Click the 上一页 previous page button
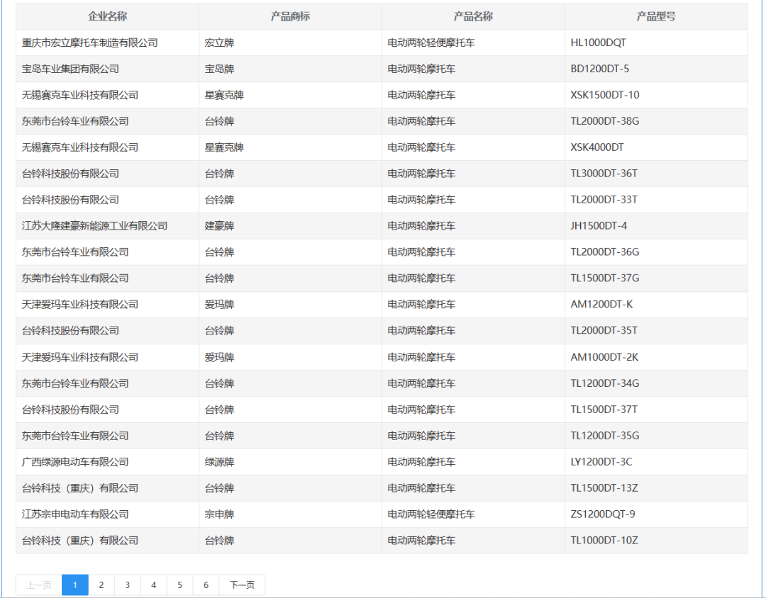This screenshot has width=766, height=598. (x=39, y=585)
